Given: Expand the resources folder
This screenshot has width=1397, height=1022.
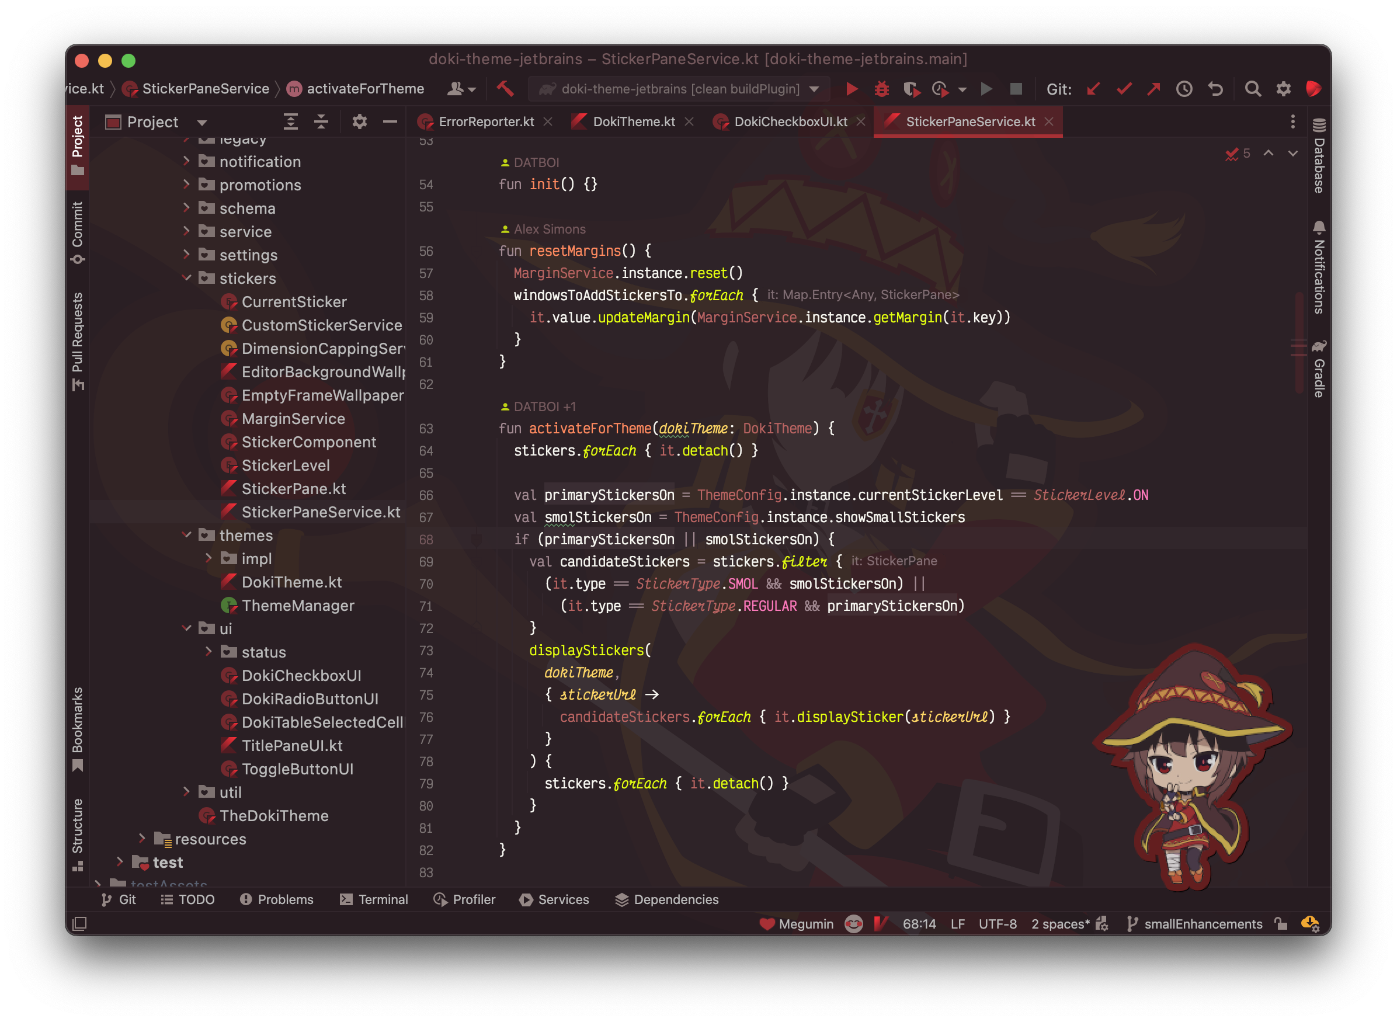Looking at the screenshot, I should point(142,838).
